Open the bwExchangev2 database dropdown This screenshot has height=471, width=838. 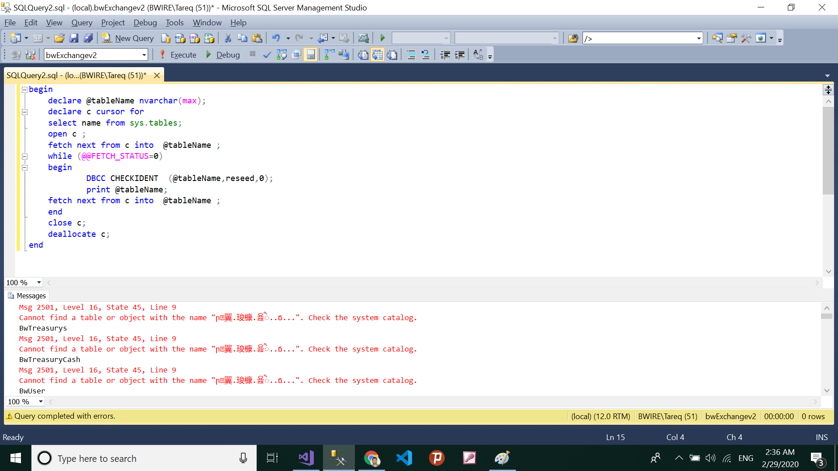point(144,55)
